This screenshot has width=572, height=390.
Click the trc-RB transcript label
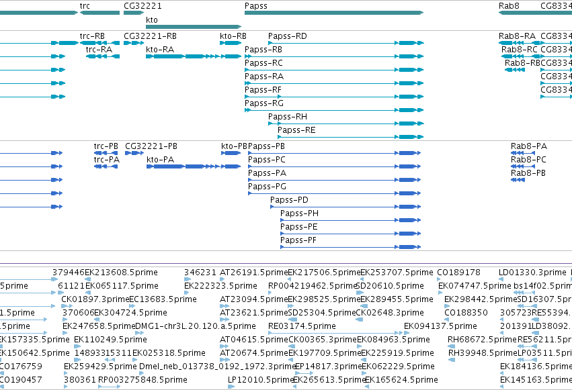click(x=92, y=36)
